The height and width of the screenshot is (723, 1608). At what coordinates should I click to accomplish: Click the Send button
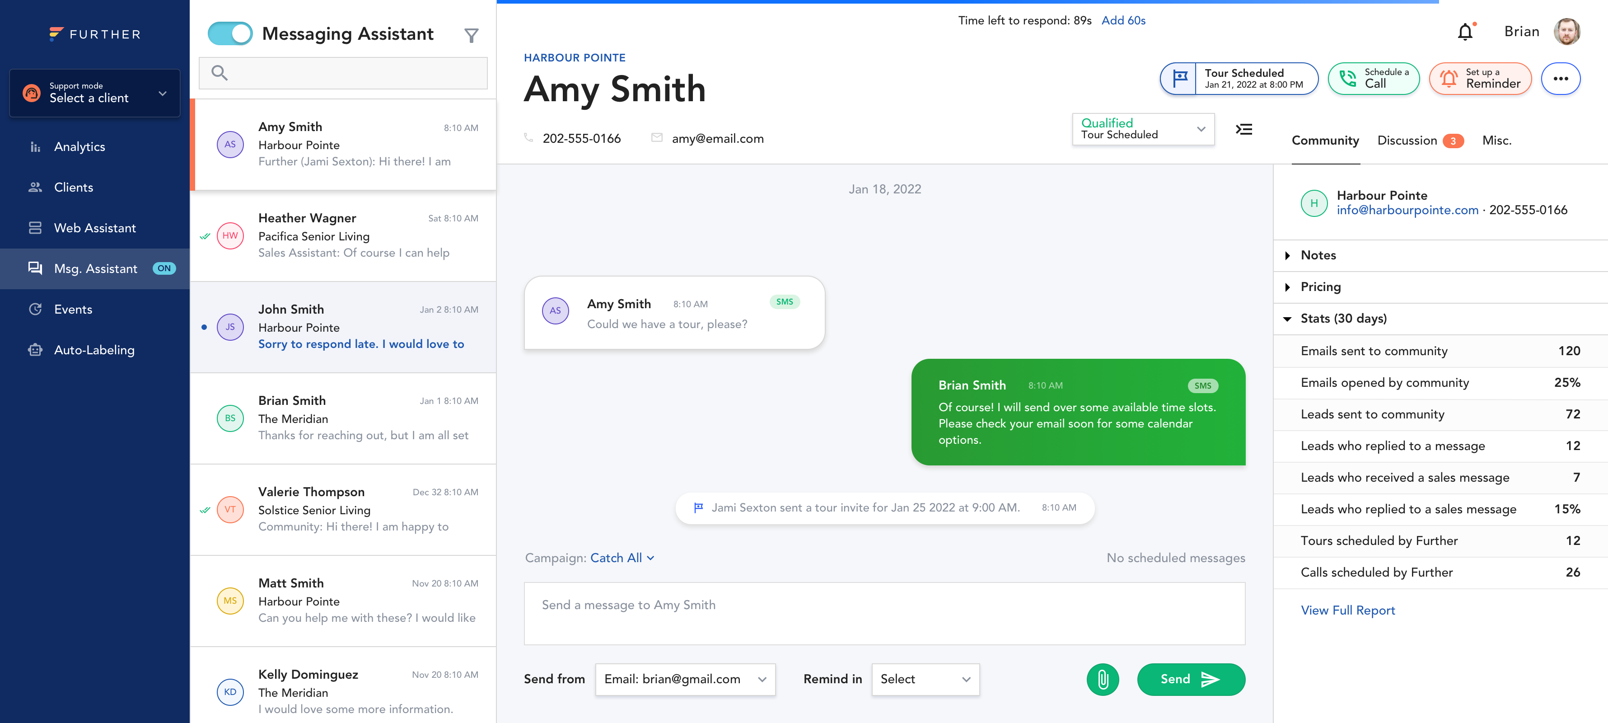pos(1190,679)
